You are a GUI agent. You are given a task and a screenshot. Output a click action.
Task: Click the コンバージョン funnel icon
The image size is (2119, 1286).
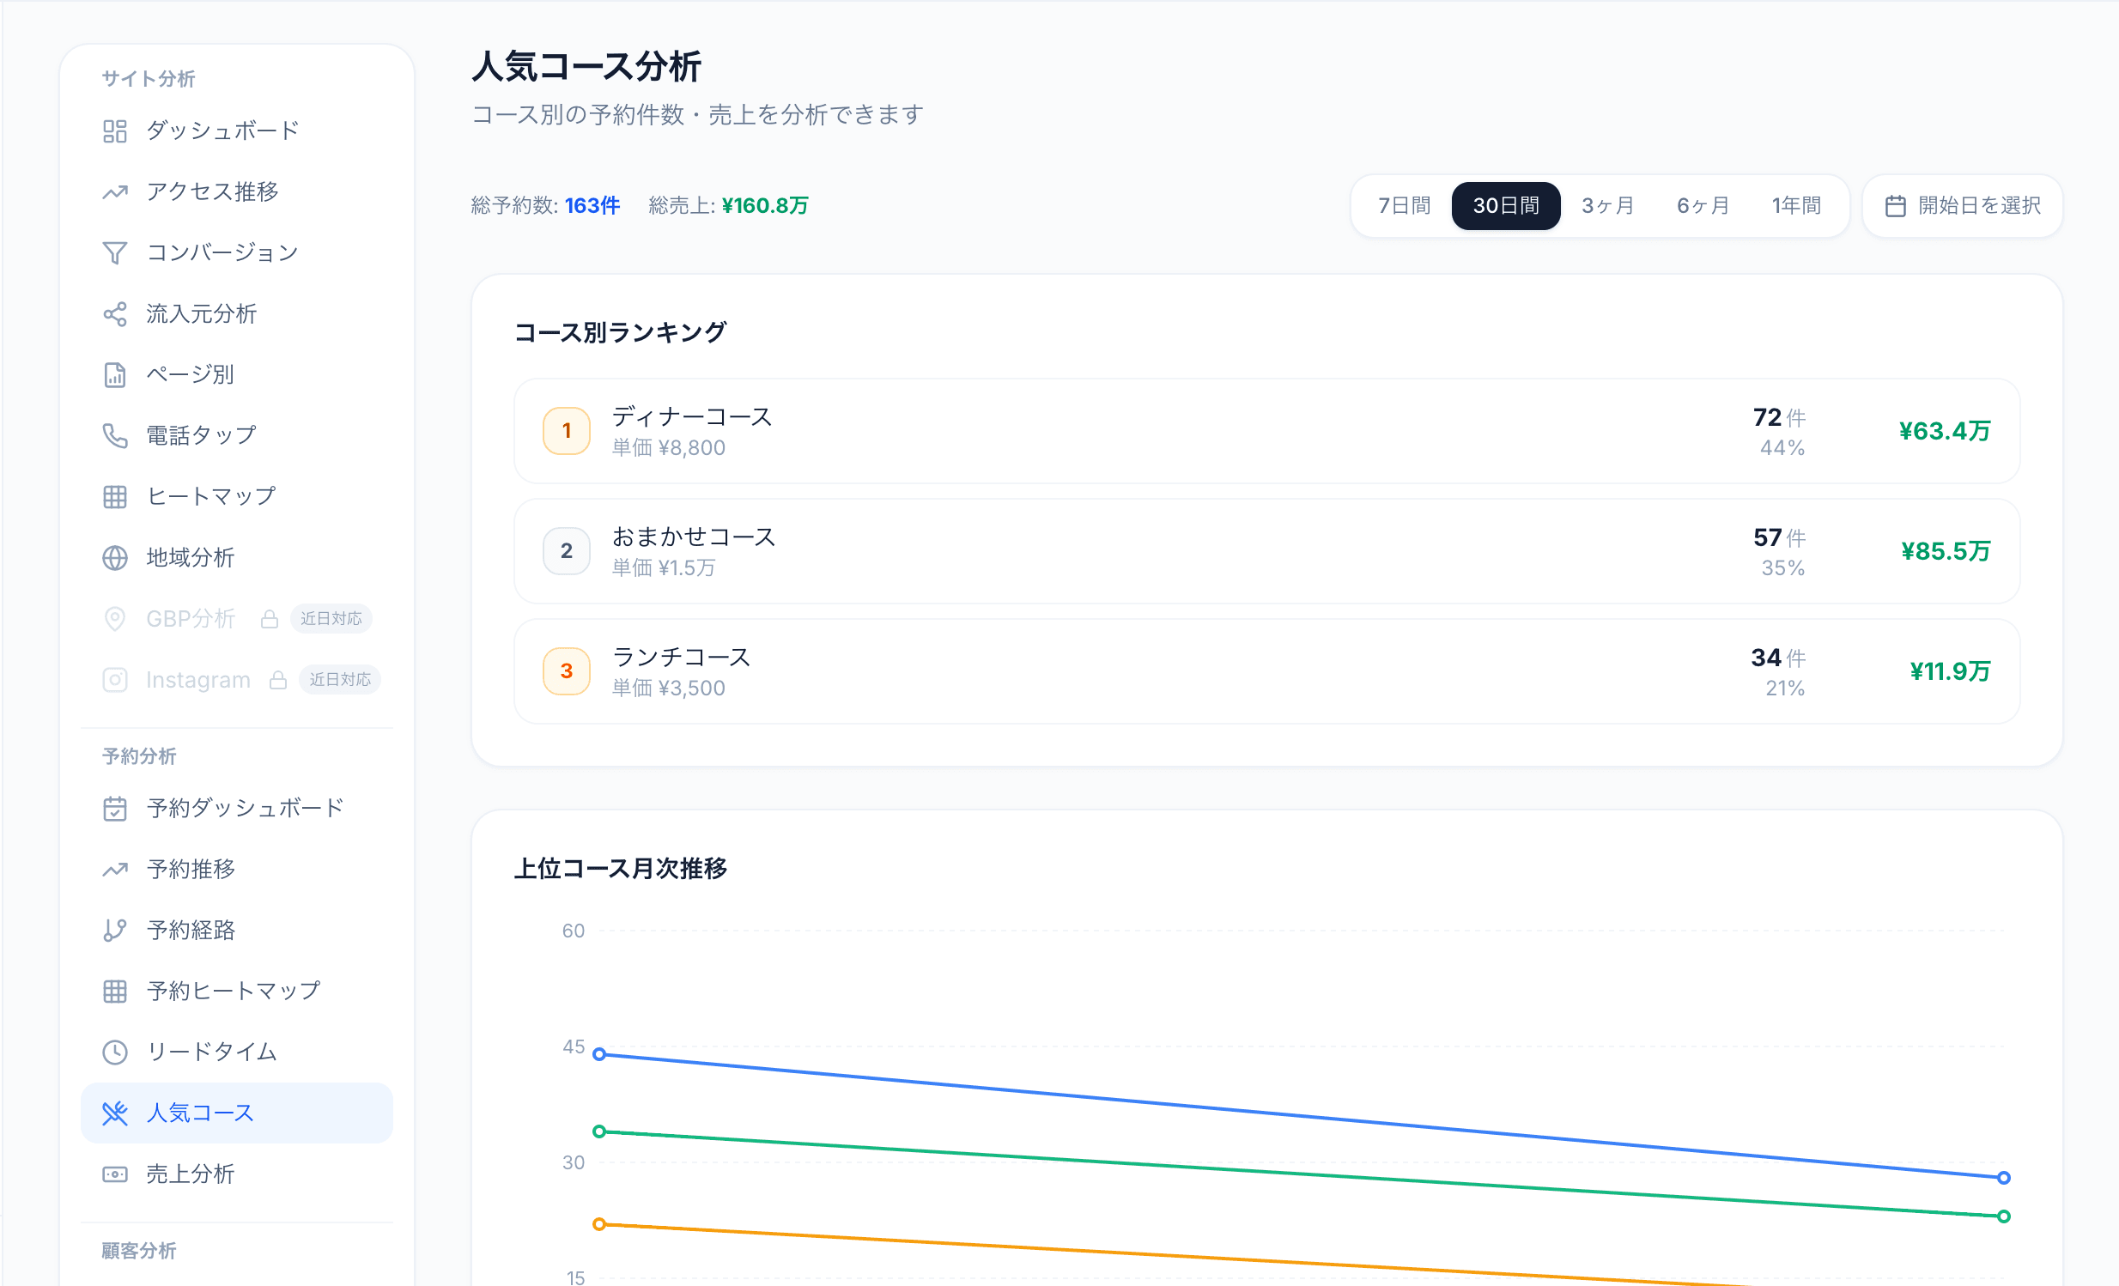pos(114,252)
